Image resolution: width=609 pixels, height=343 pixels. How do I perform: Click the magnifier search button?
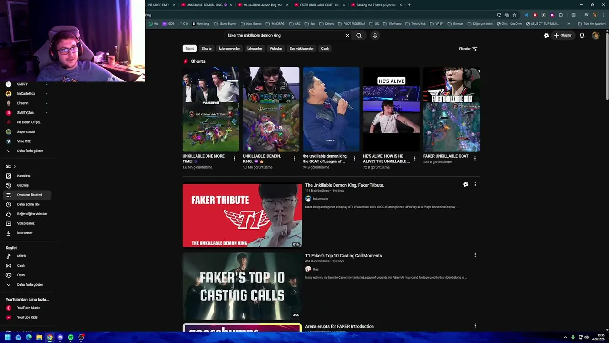[x=359, y=35]
